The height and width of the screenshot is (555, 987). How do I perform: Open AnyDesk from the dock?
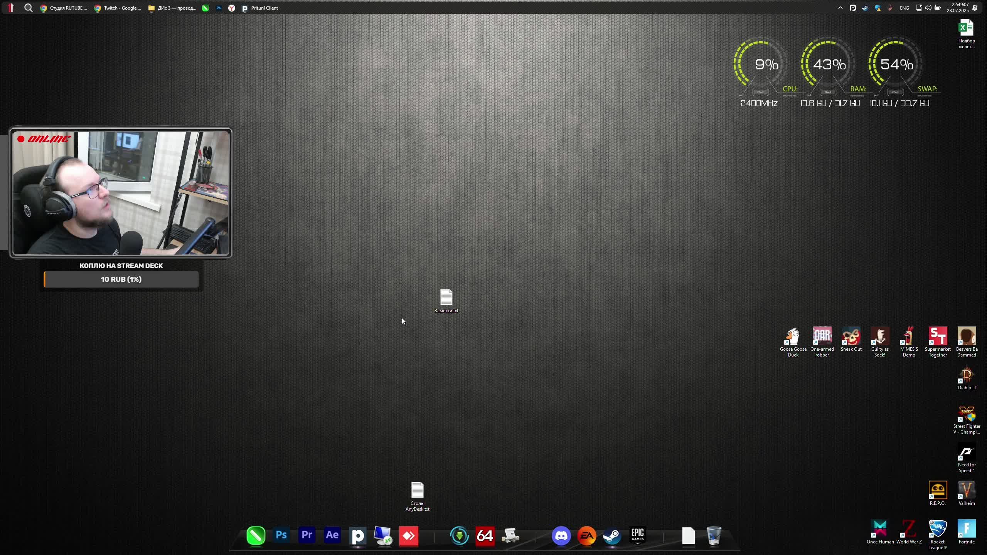point(408,536)
